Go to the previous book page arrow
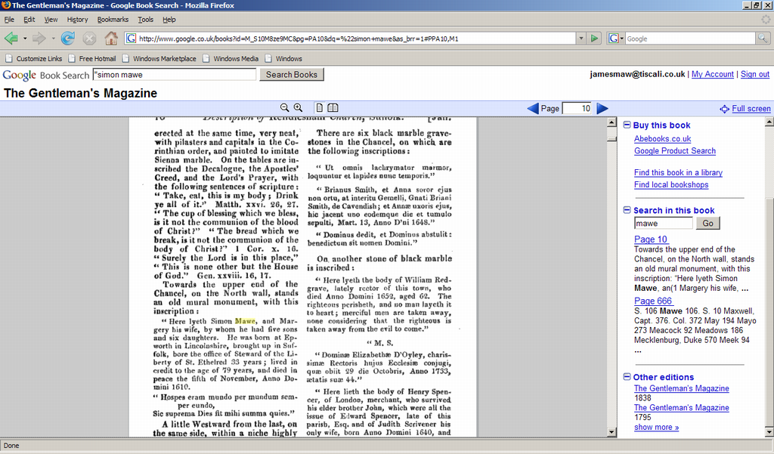This screenshot has height=454, width=774. click(x=533, y=109)
